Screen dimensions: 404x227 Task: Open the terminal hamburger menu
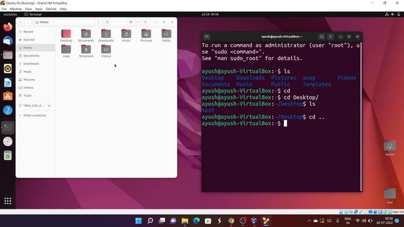click(331, 37)
